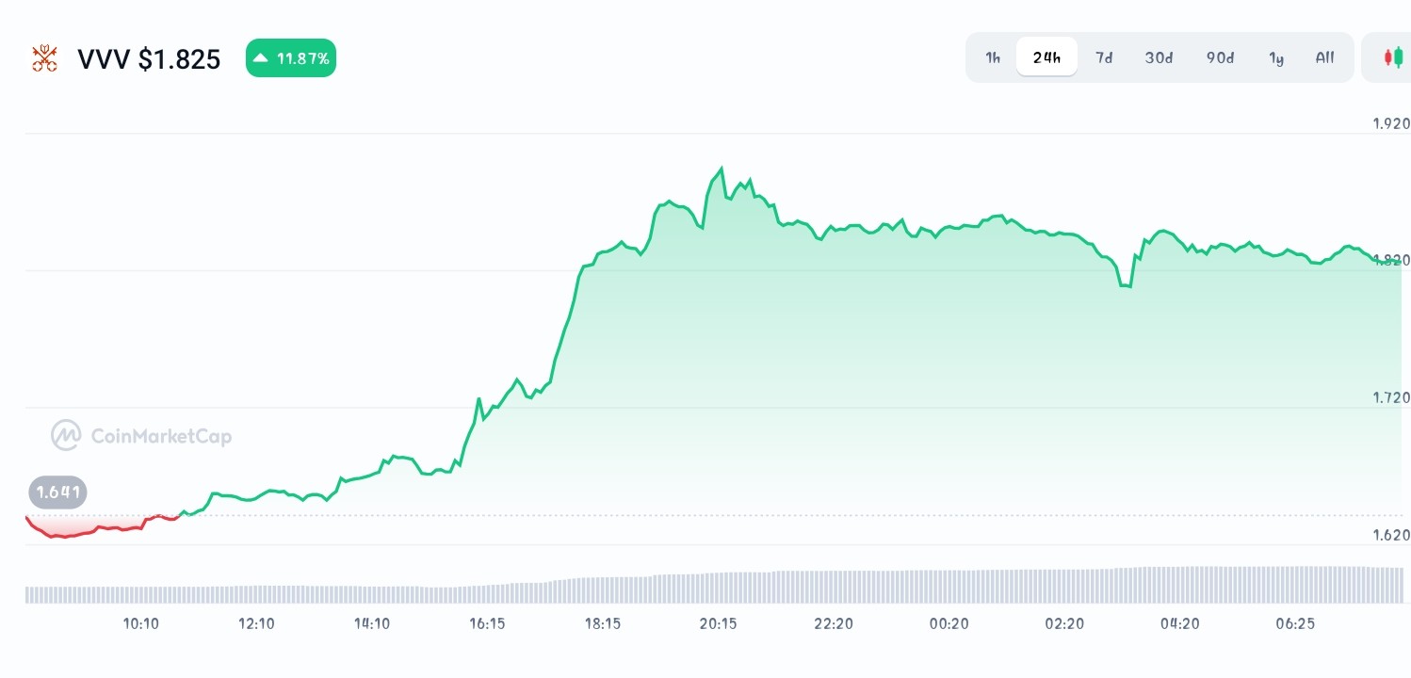
Task: Choose the 90d time range
Action: tap(1220, 57)
